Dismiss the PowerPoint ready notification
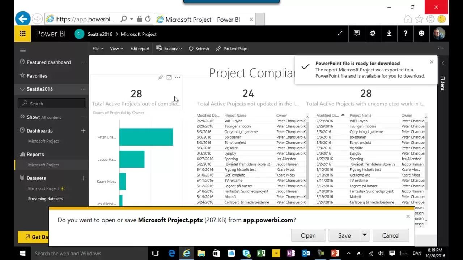This screenshot has height=260, width=463. (x=432, y=62)
